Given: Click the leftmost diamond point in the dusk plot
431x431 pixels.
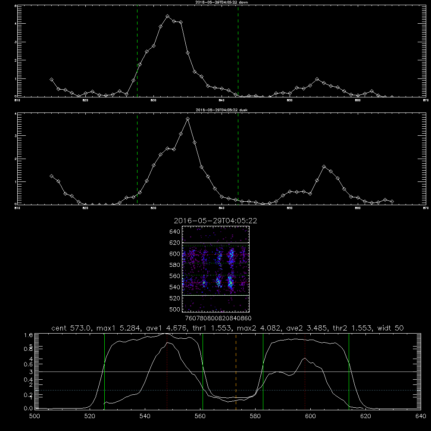Looking at the screenshot, I should [51, 176].
